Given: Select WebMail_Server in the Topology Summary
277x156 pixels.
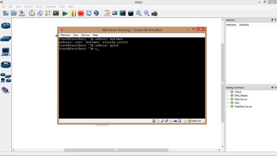Looking at the screenshot, I should [243, 107].
